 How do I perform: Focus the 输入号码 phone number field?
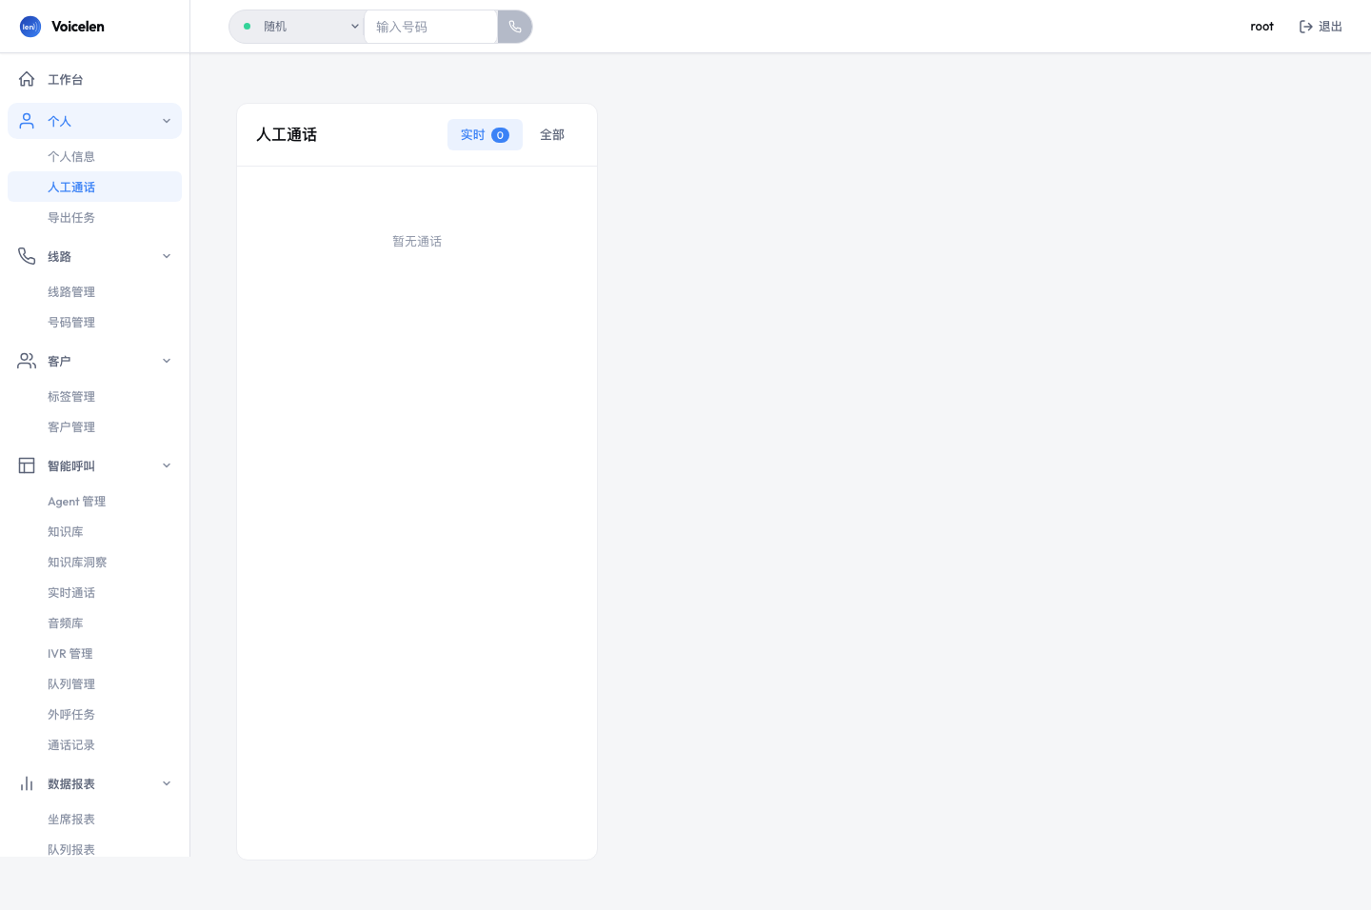[430, 27]
